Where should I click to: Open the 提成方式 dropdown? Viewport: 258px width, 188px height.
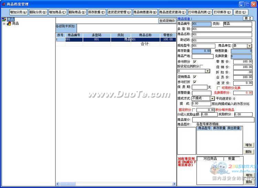(x=212, y=98)
